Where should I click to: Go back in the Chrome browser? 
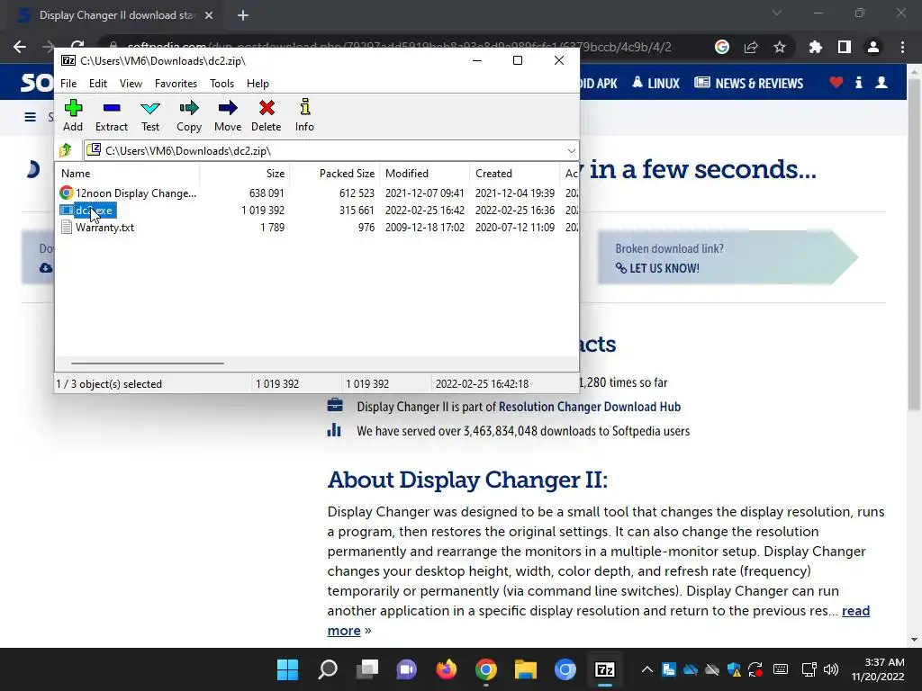click(20, 47)
